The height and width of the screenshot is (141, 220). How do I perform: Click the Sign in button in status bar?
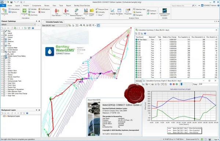click(216, 139)
